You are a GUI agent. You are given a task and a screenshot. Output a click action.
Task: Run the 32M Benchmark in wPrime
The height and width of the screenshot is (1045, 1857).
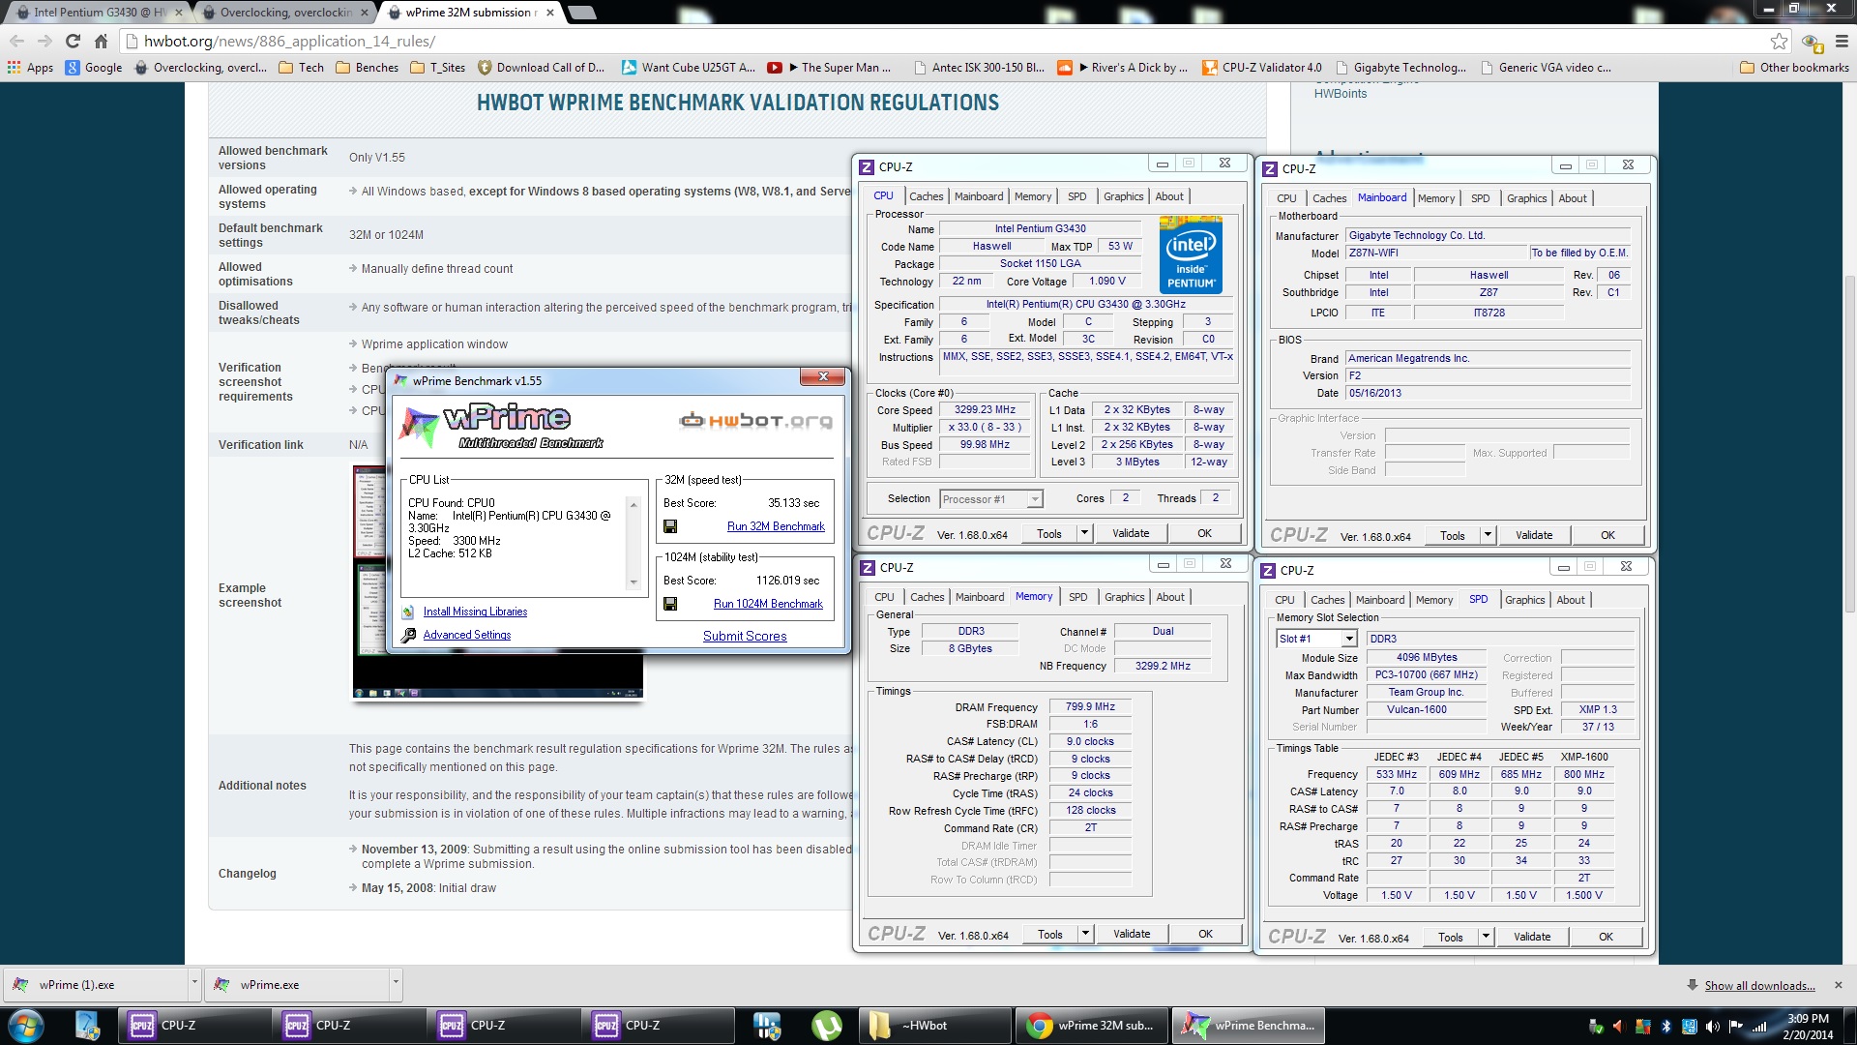776,526
